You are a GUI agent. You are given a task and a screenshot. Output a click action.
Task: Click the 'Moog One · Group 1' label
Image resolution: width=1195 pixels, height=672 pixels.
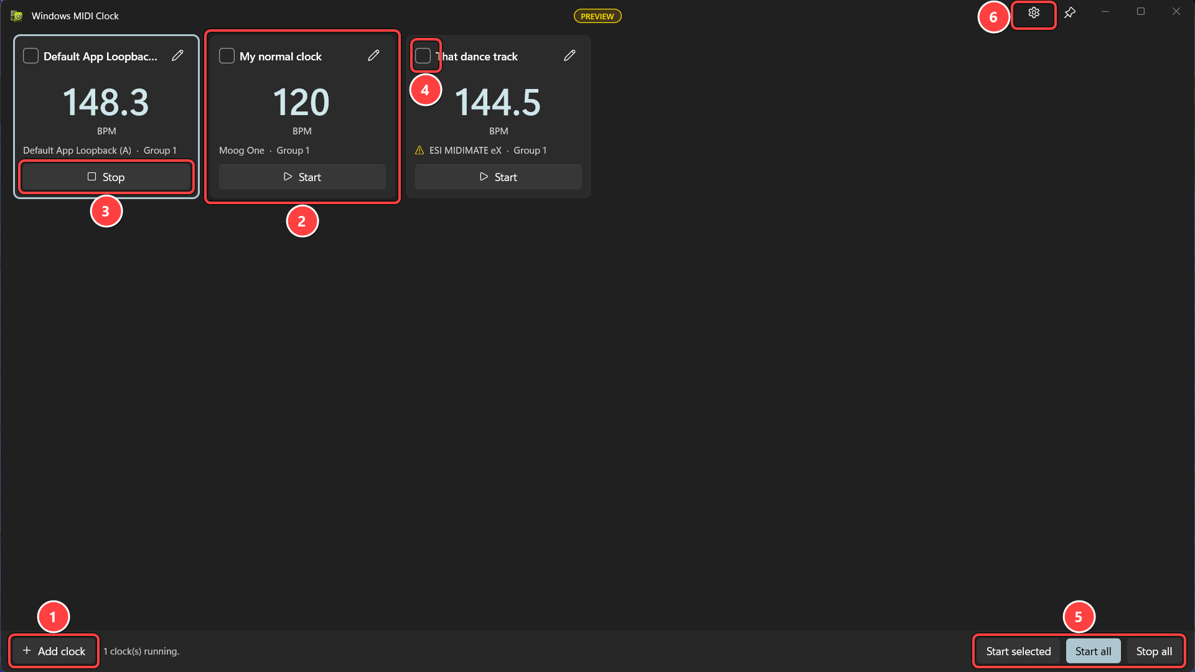[x=265, y=151]
